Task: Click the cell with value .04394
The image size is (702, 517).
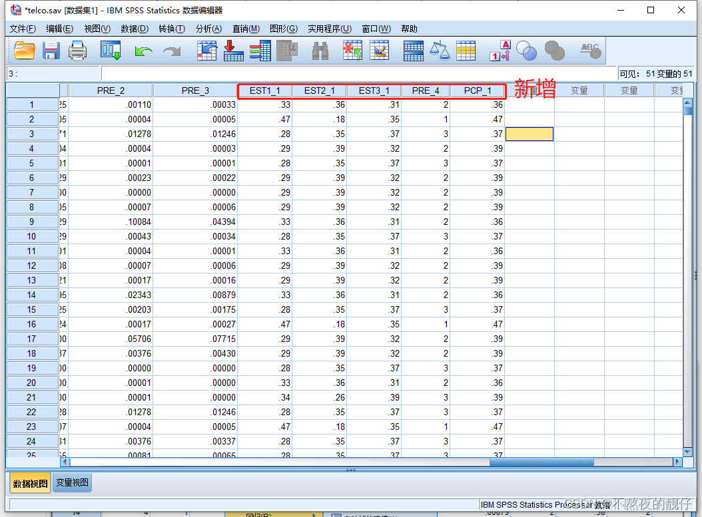Action: click(195, 222)
